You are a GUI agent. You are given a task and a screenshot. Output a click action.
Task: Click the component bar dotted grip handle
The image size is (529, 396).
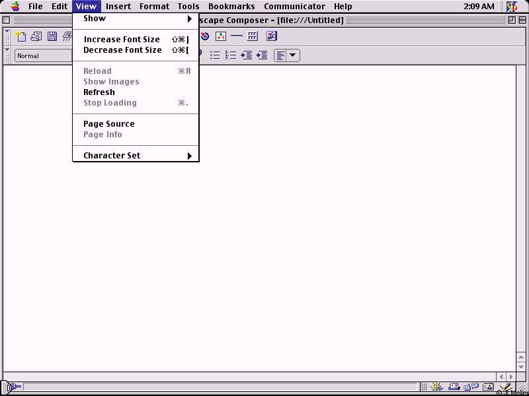click(424, 387)
